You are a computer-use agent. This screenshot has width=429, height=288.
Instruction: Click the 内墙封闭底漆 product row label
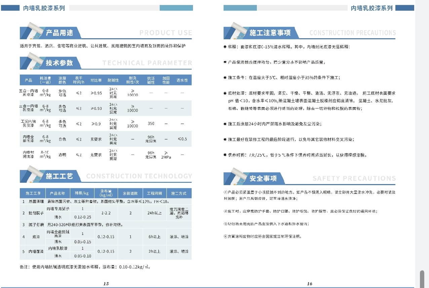(x=28, y=154)
